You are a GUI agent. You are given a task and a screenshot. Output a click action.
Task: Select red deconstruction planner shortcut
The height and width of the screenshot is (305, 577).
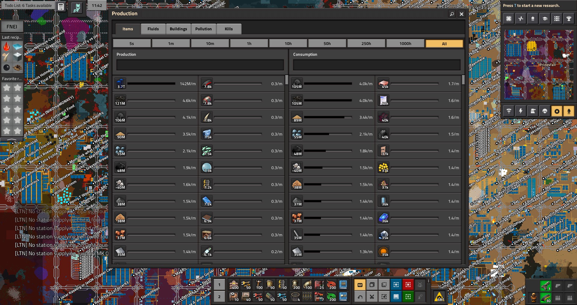pos(408,285)
